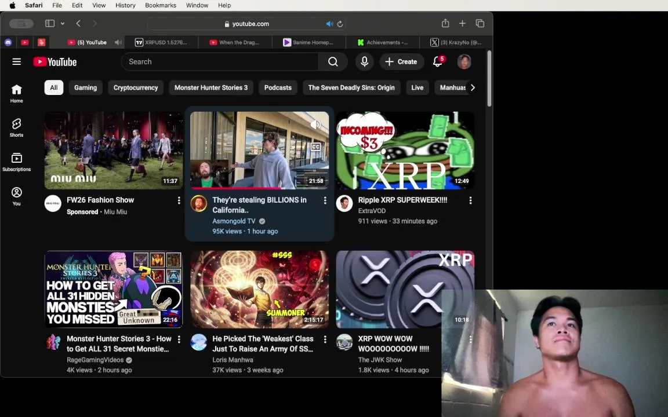This screenshot has height=417, width=668.
Task: Expand Safari sidebar dropdown arrow
Action: (63, 23)
